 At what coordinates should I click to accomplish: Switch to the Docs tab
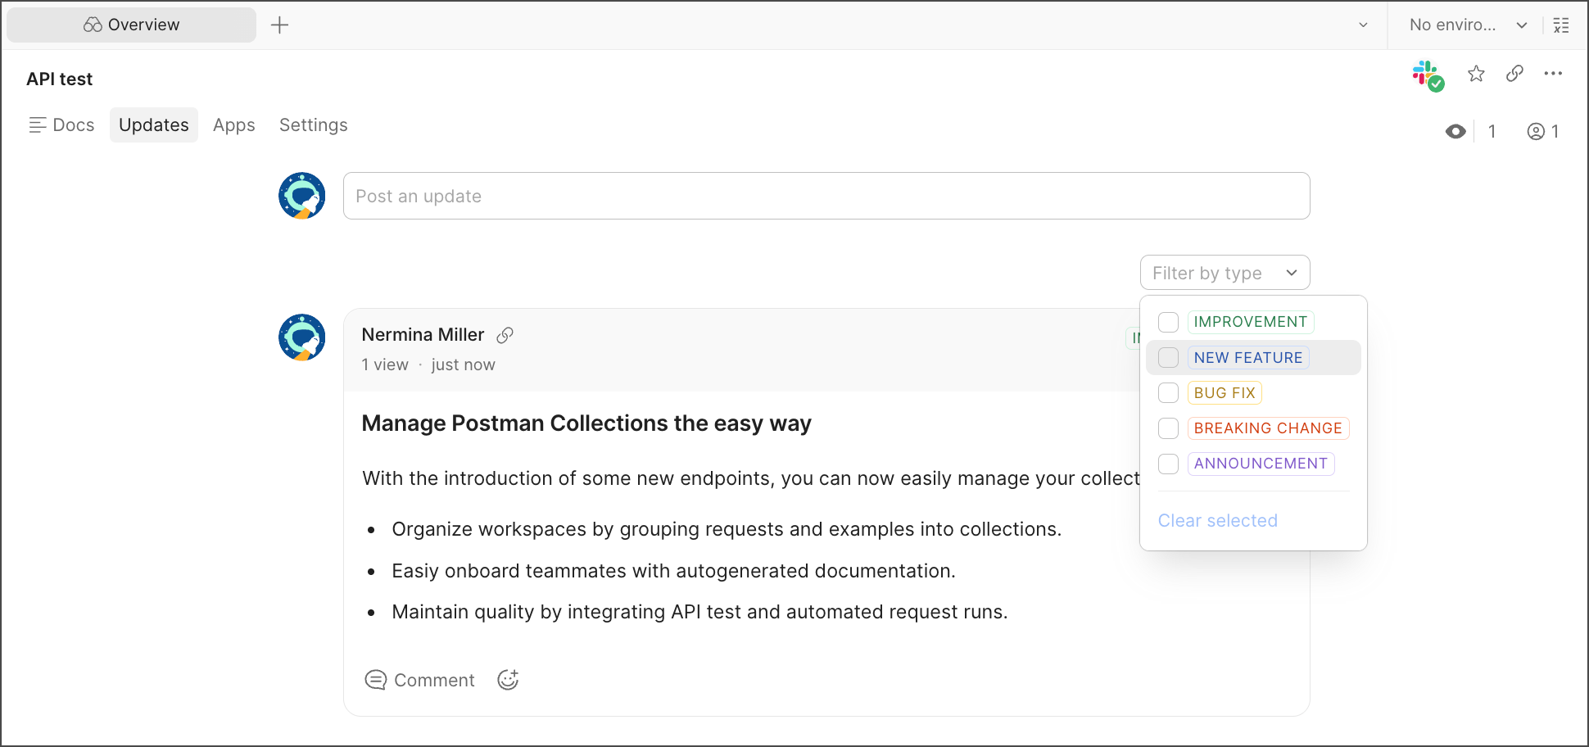point(61,125)
